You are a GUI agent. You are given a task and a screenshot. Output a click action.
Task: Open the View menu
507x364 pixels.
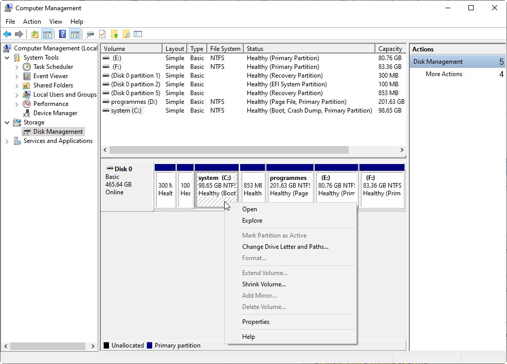pyautogui.click(x=56, y=21)
